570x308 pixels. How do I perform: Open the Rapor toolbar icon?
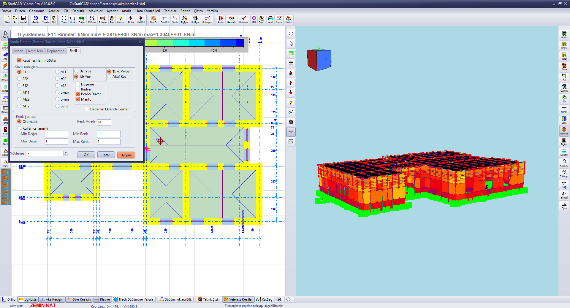pyautogui.click(x=262, y=20)
